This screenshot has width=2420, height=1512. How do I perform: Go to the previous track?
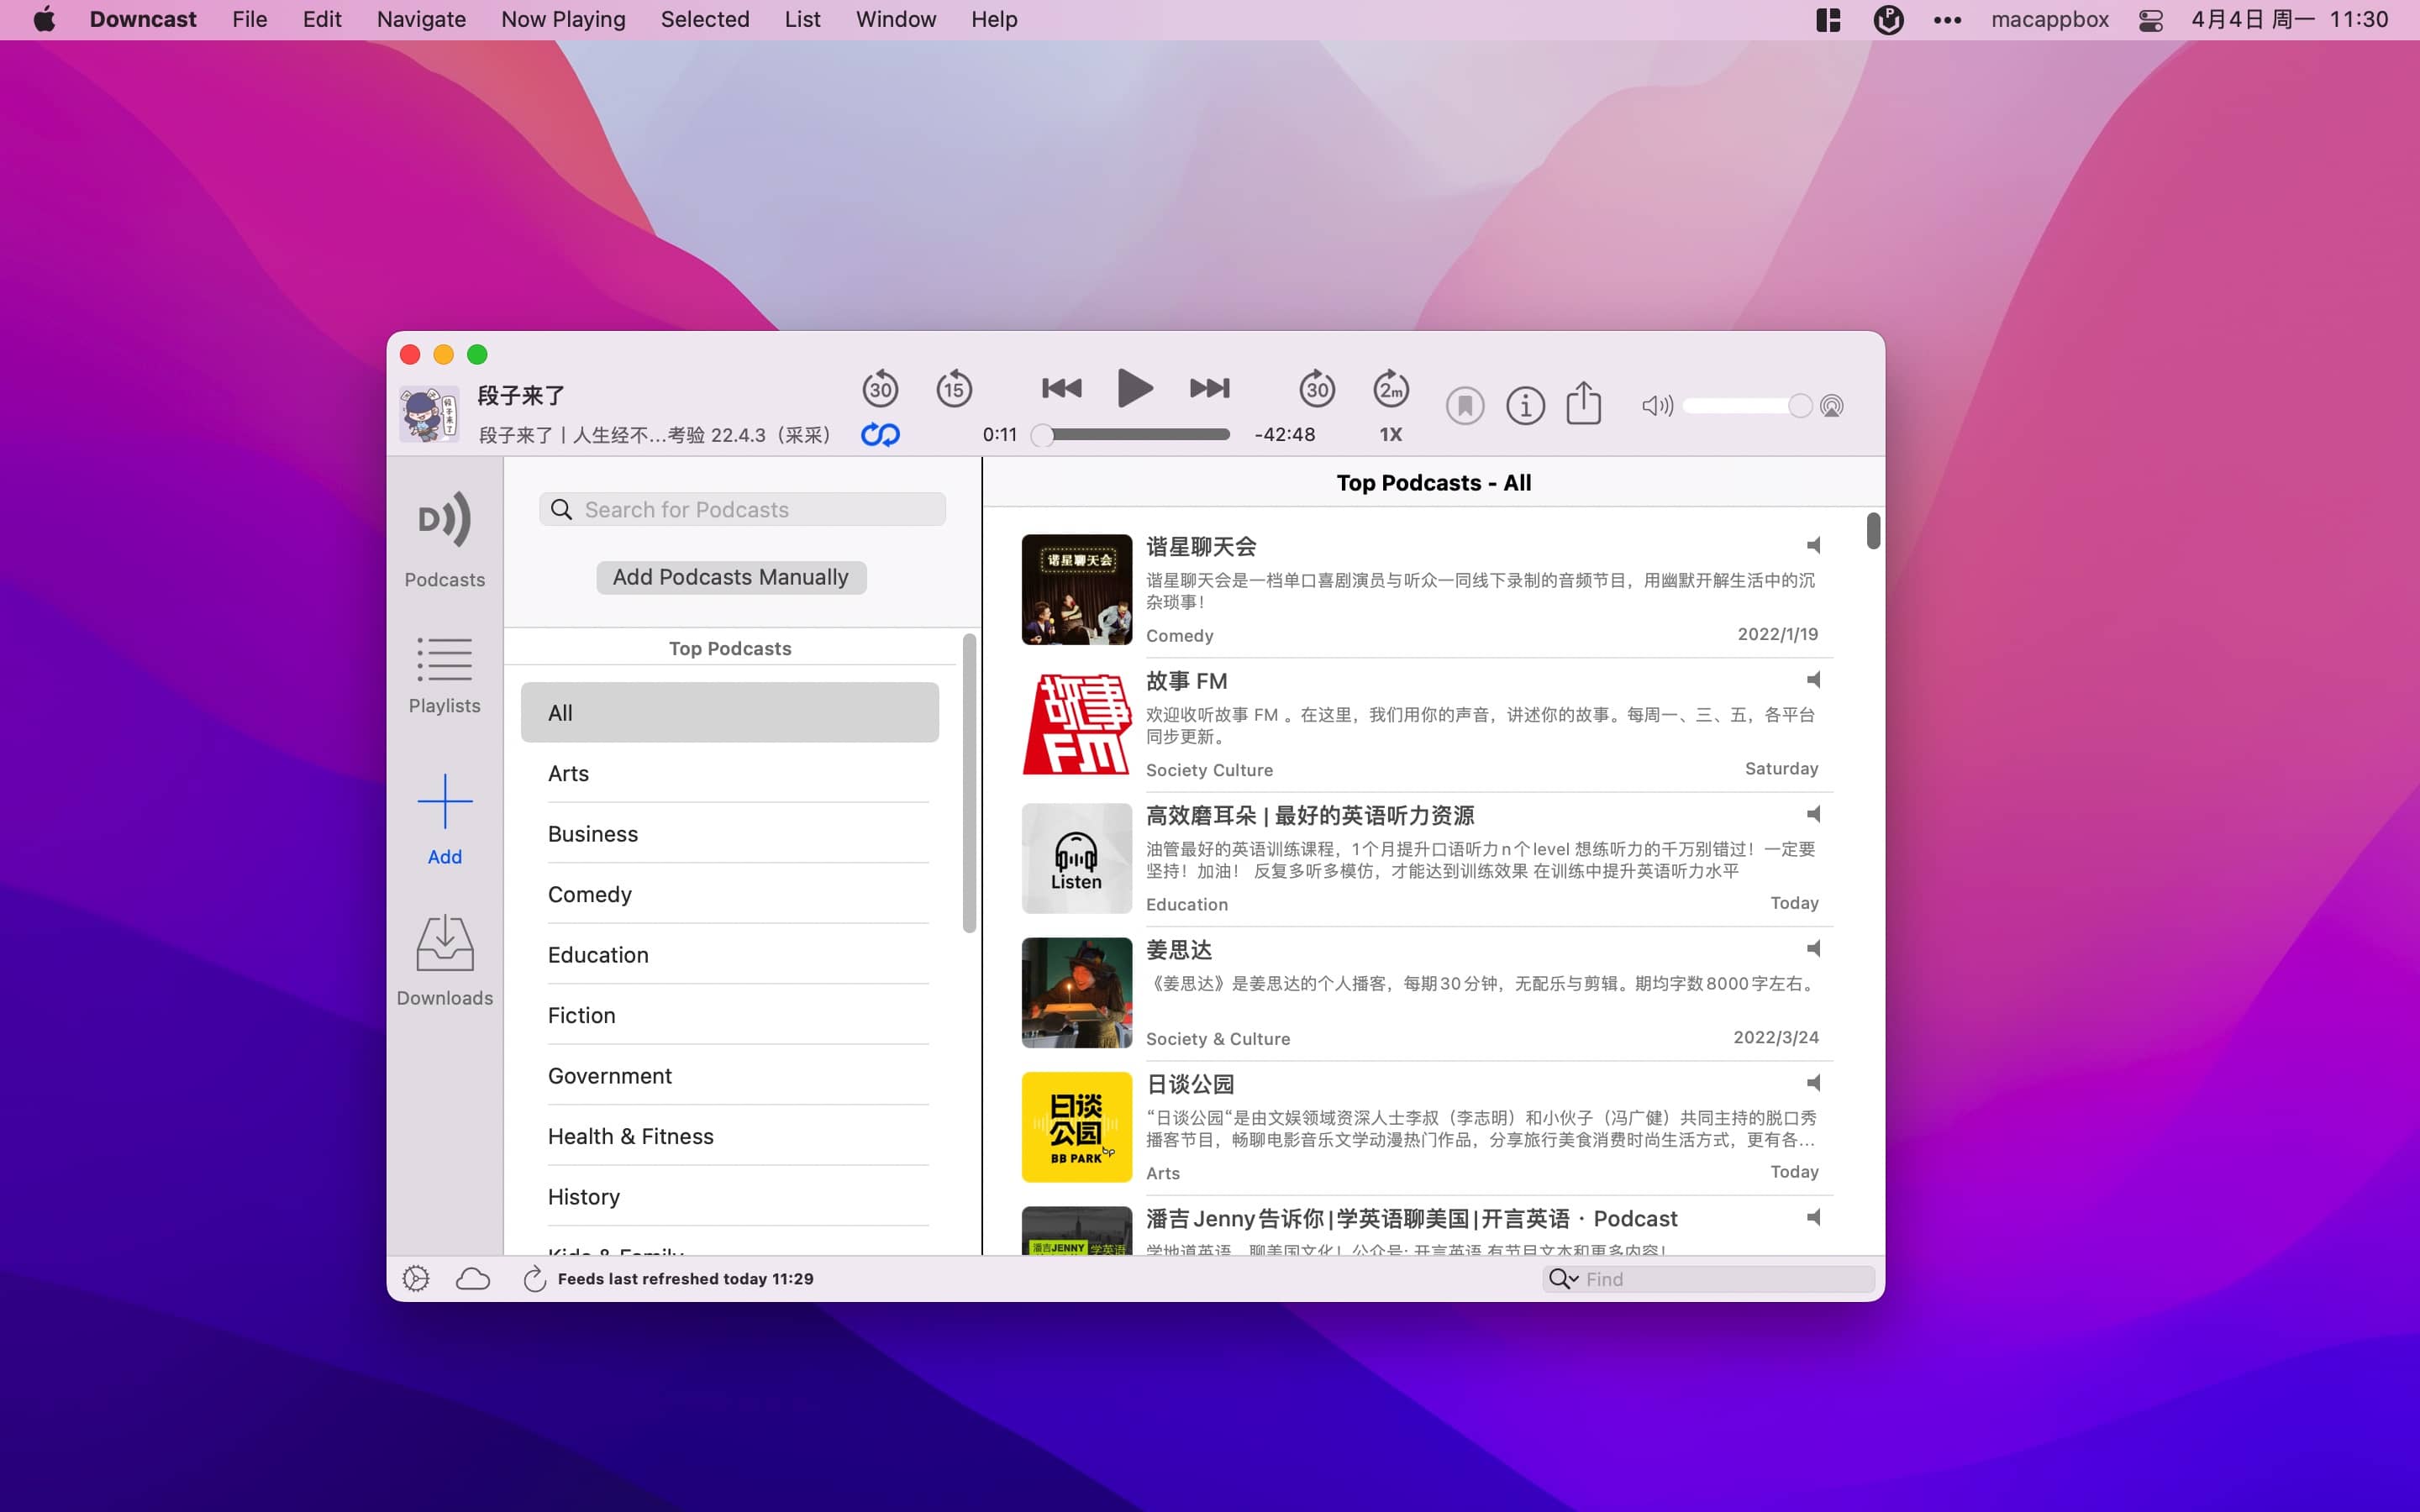click(1061, 388)
